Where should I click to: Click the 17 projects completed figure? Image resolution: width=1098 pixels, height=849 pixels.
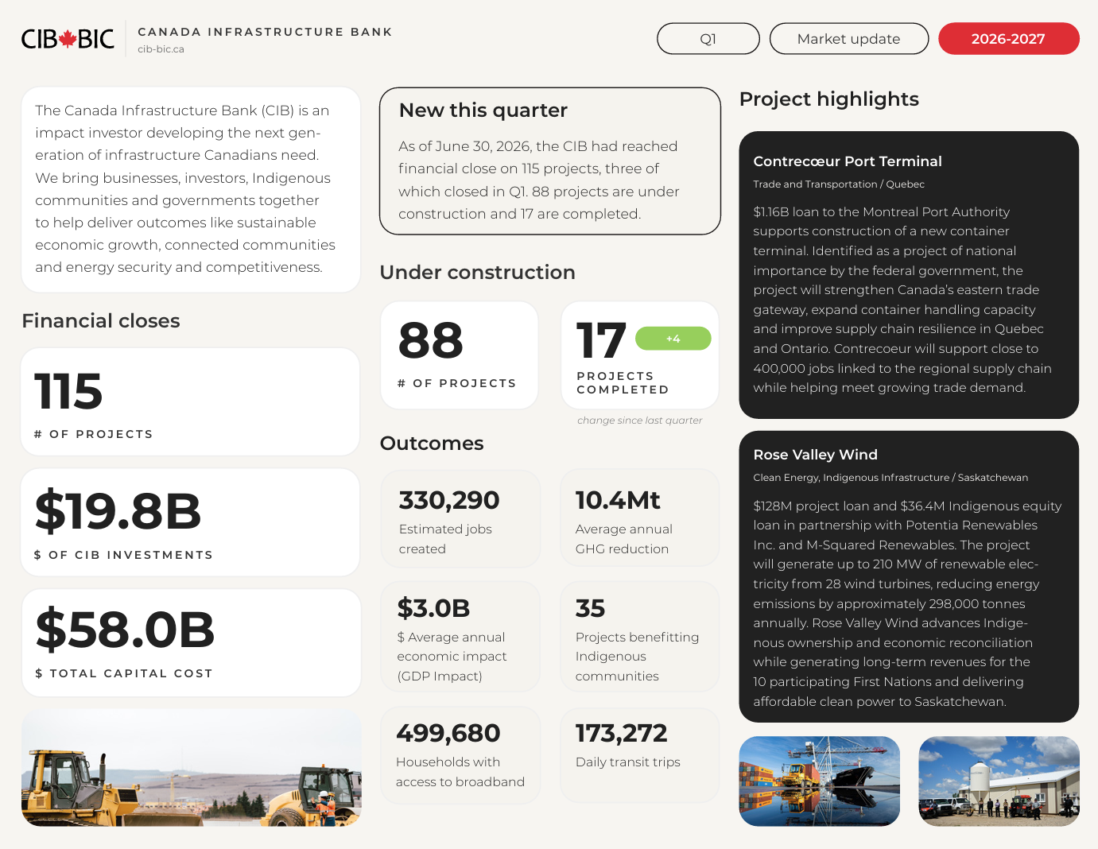coord(601,340)
